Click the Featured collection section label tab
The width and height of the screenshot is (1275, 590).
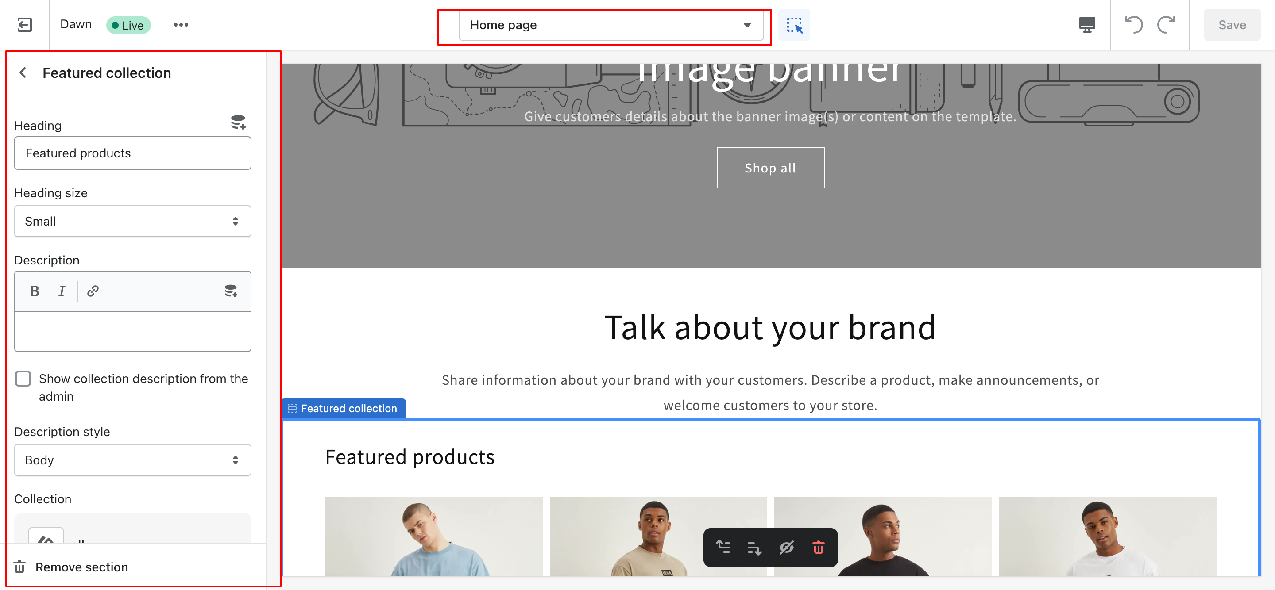coord(344,409)
